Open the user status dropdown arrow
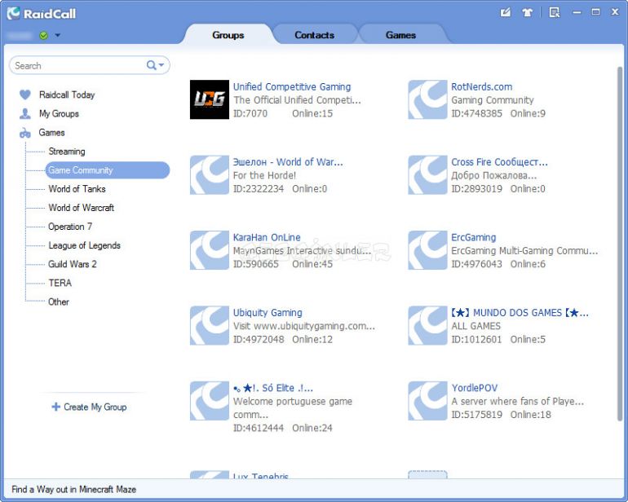The height and width of the screenshot is (502, 628). tap(57, 35)
